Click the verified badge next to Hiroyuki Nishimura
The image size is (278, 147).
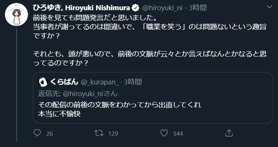[x=135, y=8]
